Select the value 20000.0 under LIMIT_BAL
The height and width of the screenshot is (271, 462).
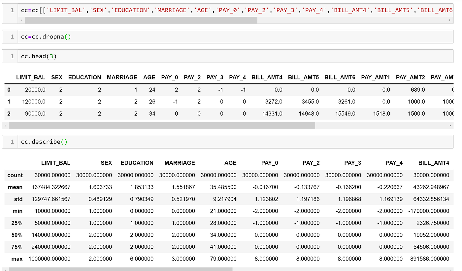click(x=35, y=89)
